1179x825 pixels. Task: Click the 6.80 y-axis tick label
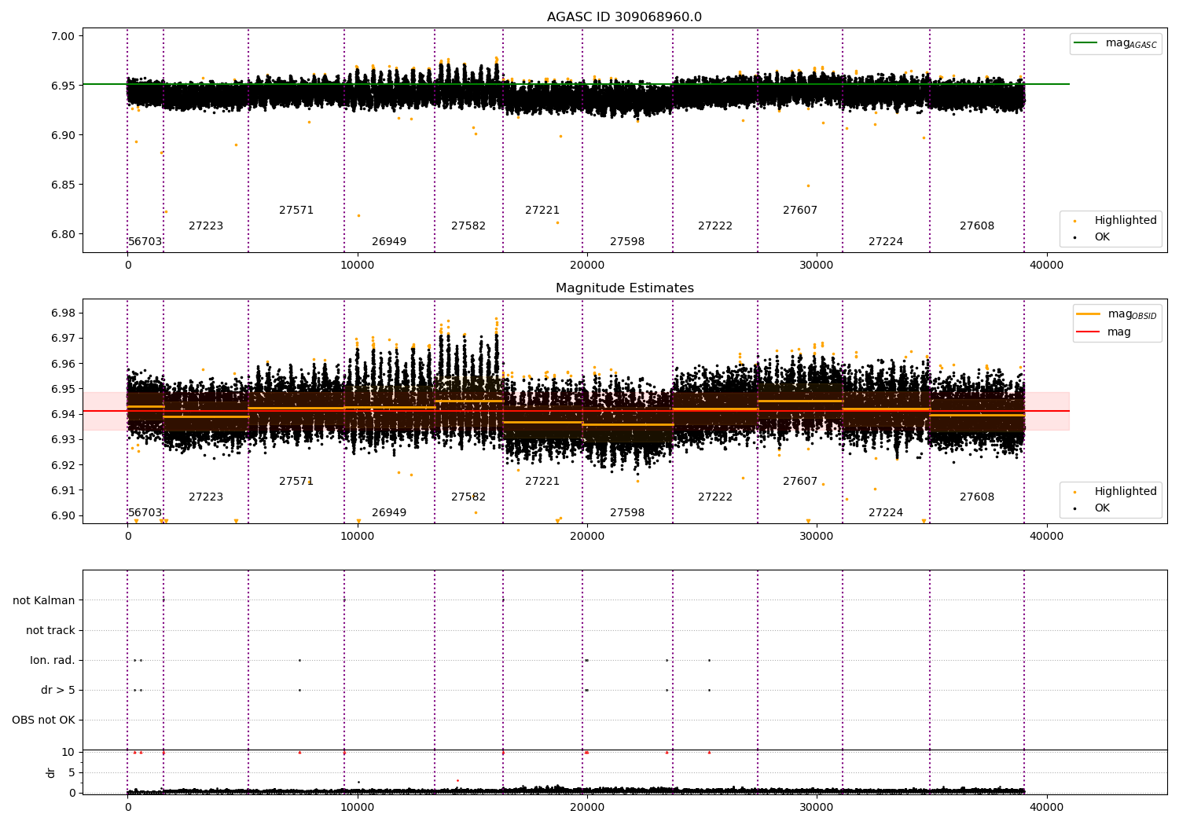63,234
